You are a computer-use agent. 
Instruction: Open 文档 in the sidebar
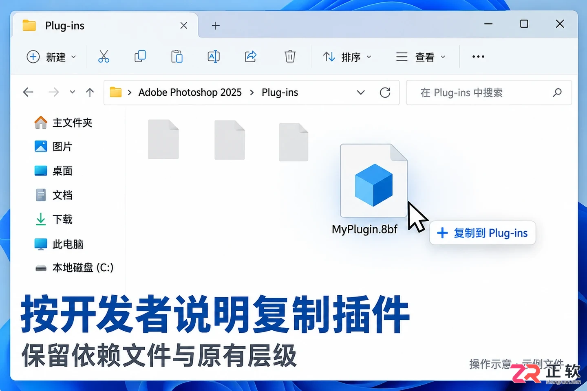click(53, 195)
